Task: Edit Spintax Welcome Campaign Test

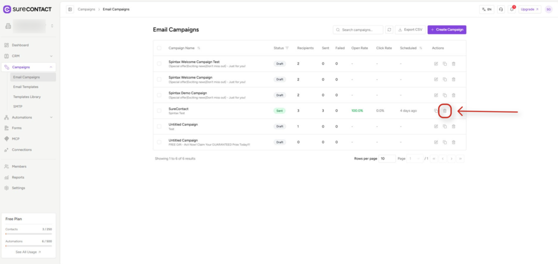Action: 436,64
